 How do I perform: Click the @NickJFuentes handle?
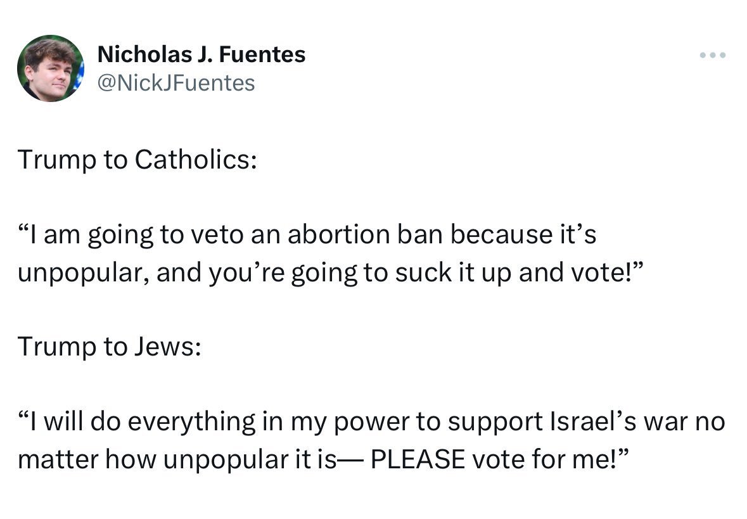pos(176,82)
